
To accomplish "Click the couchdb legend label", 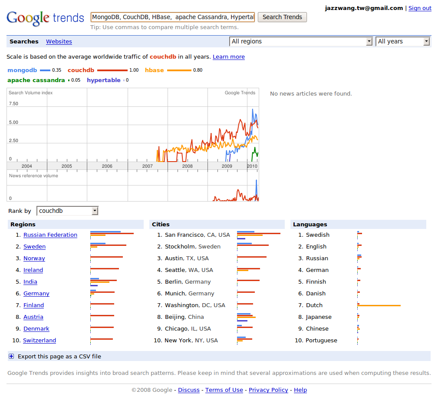I will (81, 70).
